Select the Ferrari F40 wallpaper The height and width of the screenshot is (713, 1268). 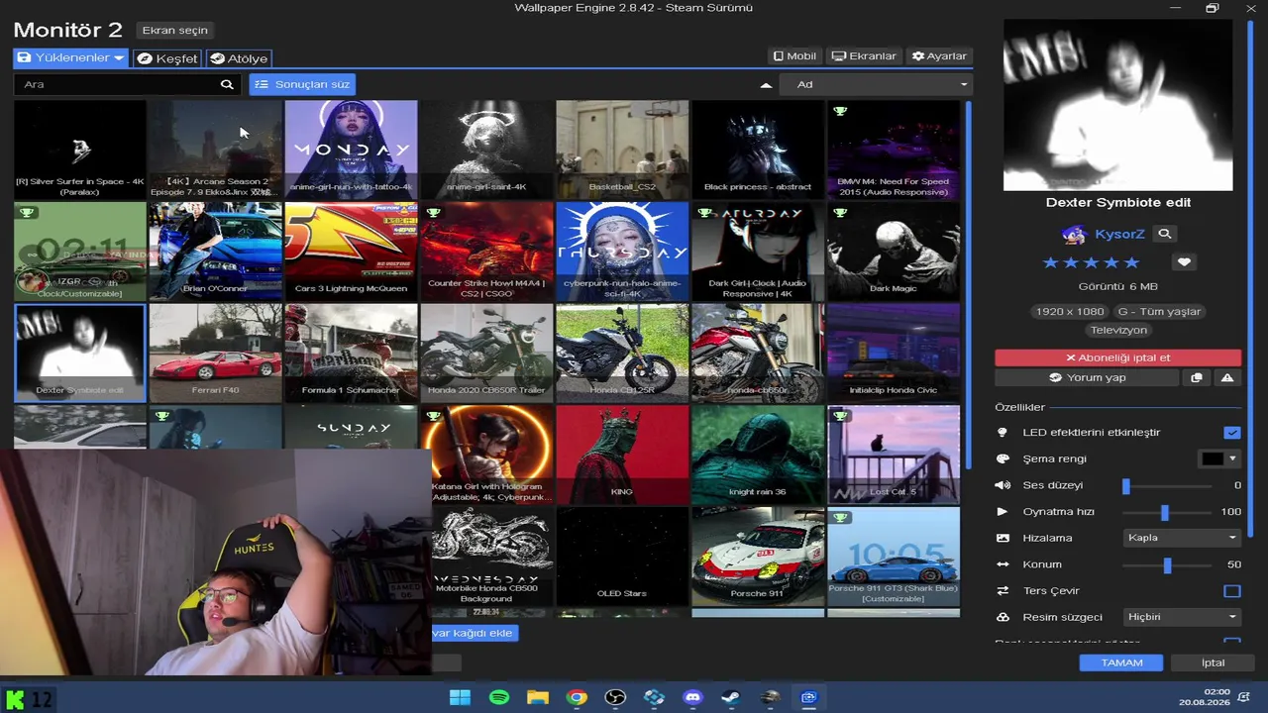[x=215, y=353]
